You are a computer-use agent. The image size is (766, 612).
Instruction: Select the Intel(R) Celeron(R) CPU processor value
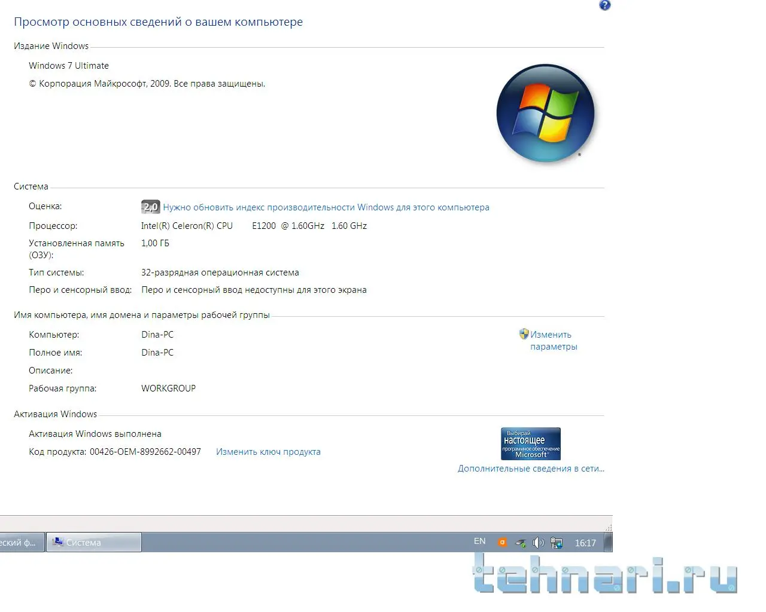254,226
